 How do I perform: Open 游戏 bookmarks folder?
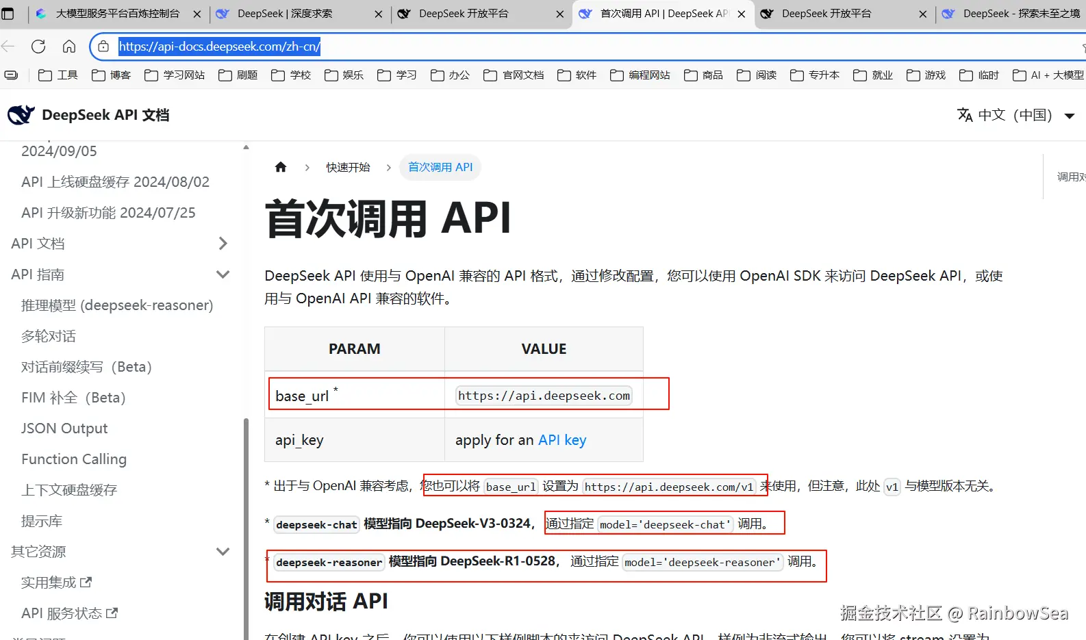pos(926,75)
